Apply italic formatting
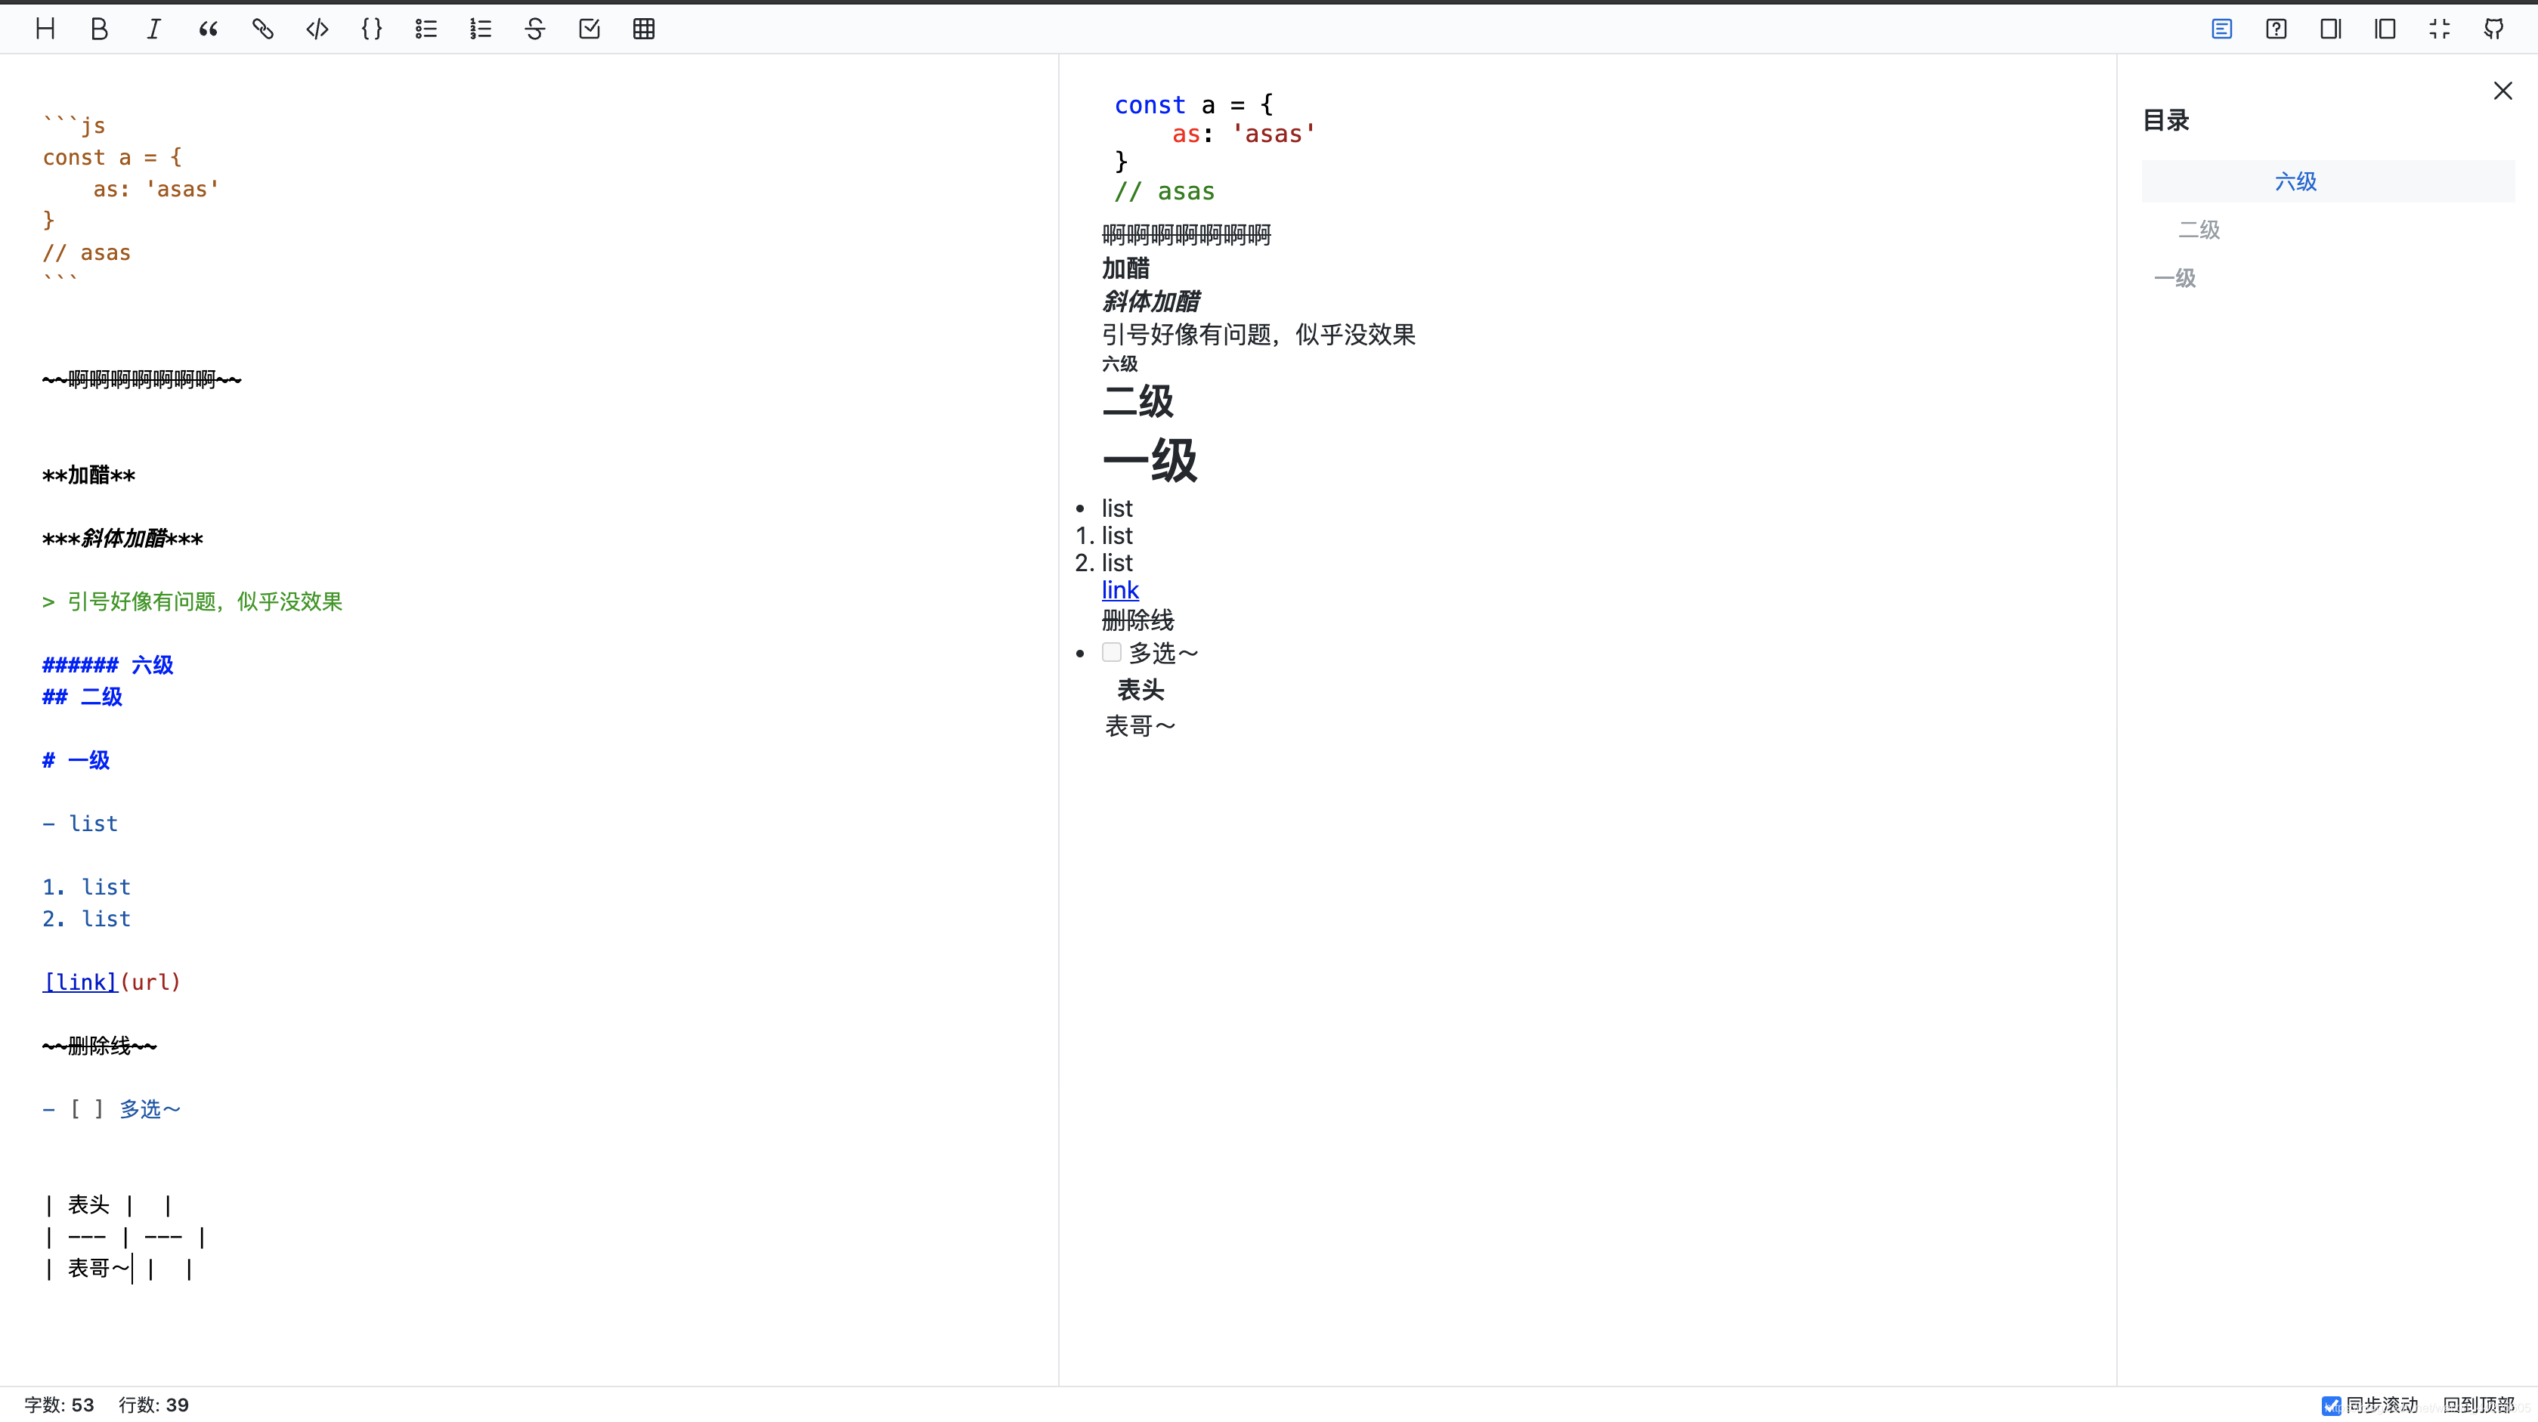Image resolution: width=2538 pixels, height=1422 pixels. [x=153, y=29]
